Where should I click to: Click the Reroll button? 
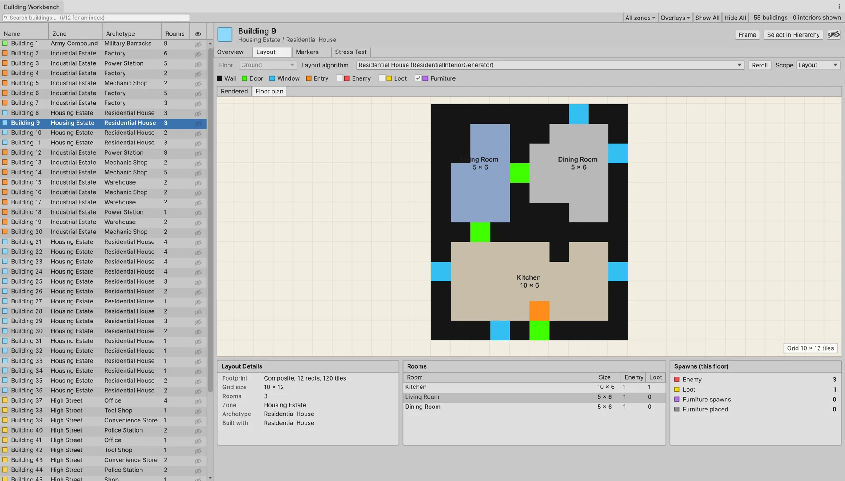[x=759, y=65]
